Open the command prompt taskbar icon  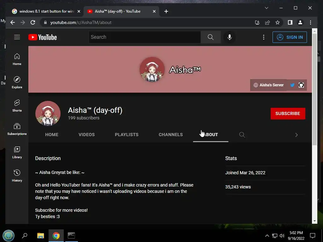[x=71, y=236]
